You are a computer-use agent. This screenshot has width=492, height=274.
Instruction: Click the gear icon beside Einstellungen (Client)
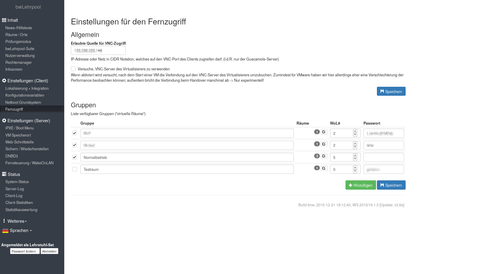tap(4, 81)
